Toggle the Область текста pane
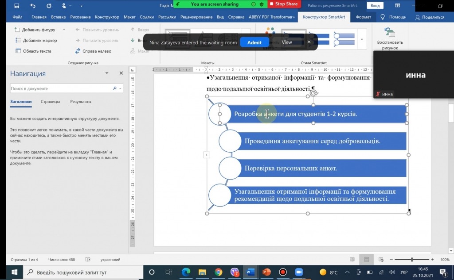The height and width of the screenshot is (280, 454). tap(33, 51)
